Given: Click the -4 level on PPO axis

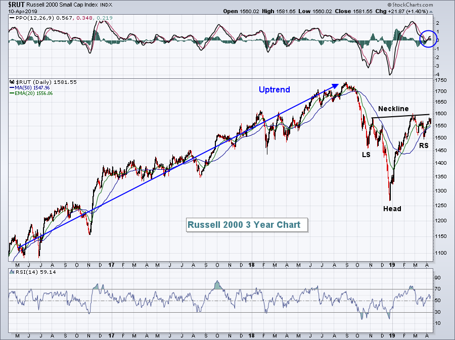Looking at the screenshot, I should tap(437, 74).
